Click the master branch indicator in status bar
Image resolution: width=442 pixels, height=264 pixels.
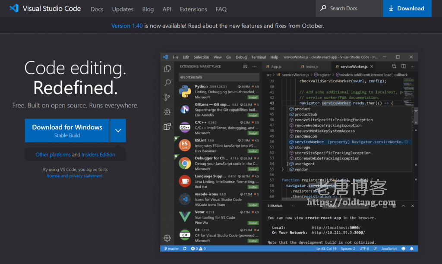(171, 249)
